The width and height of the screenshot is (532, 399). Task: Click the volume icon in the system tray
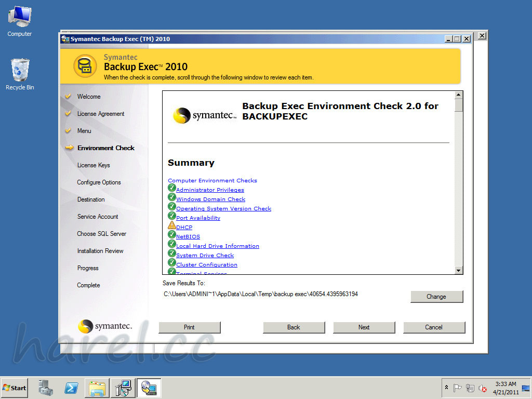pos(482,388)
